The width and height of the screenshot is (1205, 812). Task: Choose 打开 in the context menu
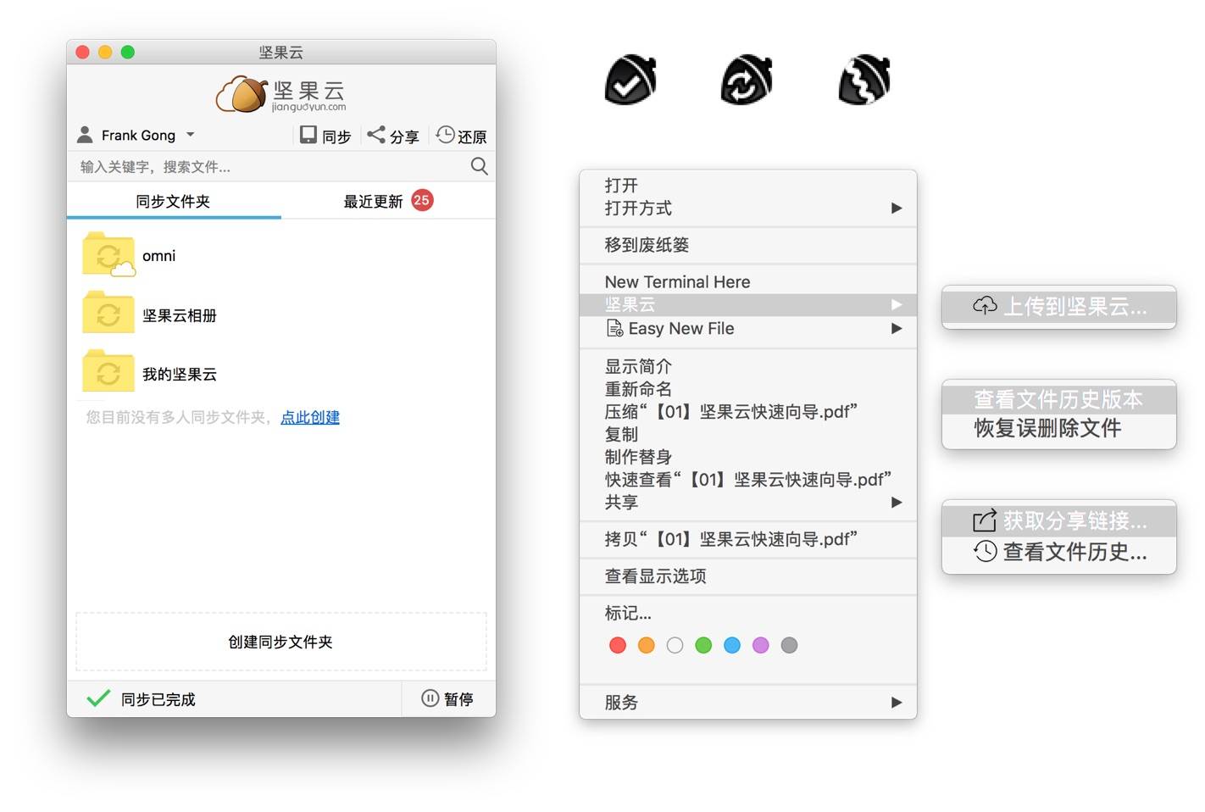(x=621, y=185)
